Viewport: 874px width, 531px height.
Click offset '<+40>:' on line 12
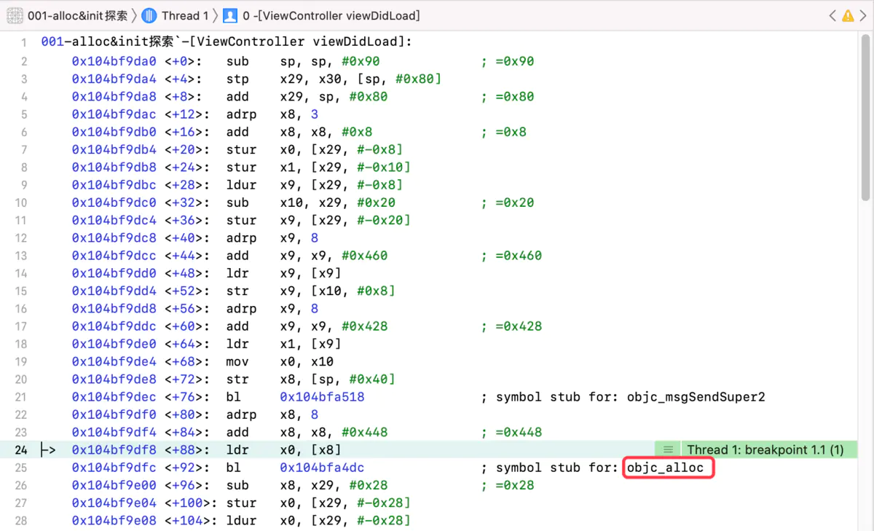(x=187, y=238)
